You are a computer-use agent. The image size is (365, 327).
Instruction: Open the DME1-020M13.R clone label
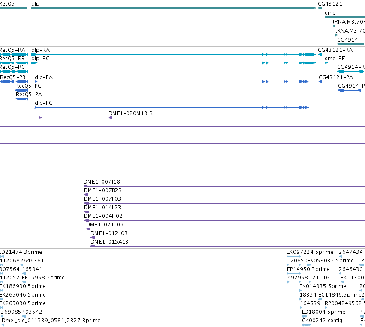click(x=130, y=113)
